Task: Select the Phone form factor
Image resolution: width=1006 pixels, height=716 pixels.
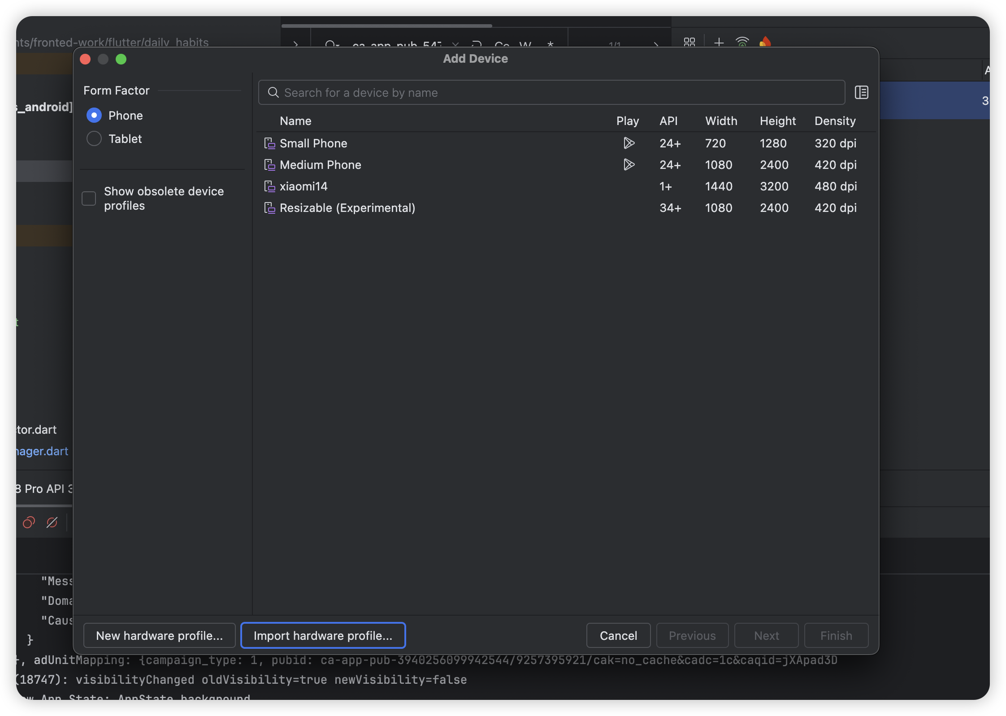Action: 94,116
